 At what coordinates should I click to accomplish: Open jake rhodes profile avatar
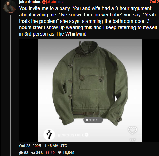[10, 7]
